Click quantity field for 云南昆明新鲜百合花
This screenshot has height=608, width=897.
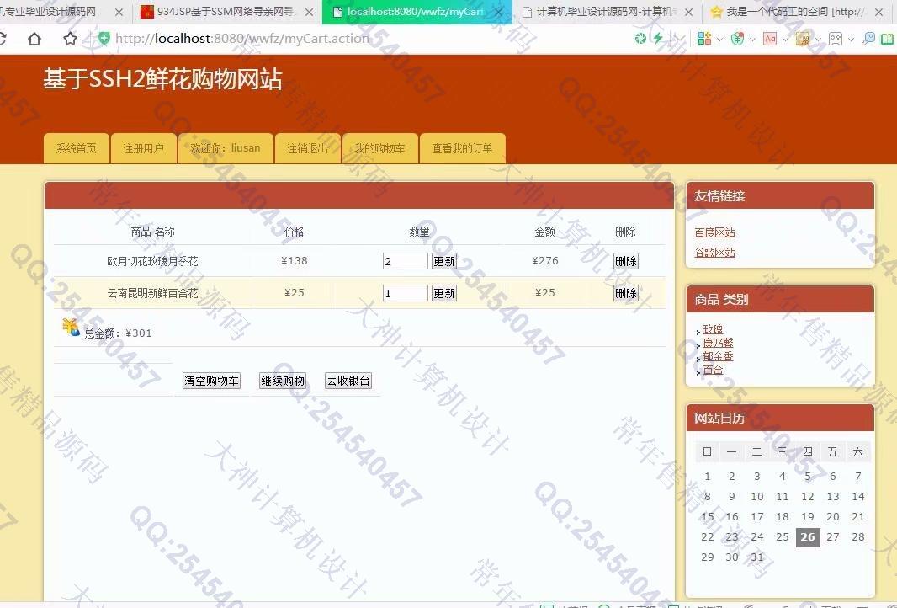(405, 293)
